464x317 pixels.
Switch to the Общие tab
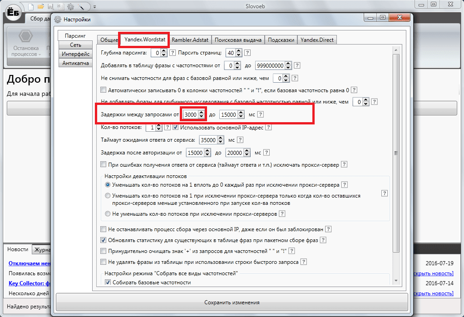[x=109, y=40]
